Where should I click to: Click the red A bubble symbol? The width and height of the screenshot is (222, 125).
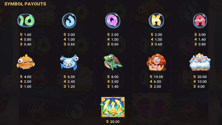point(200,21)
